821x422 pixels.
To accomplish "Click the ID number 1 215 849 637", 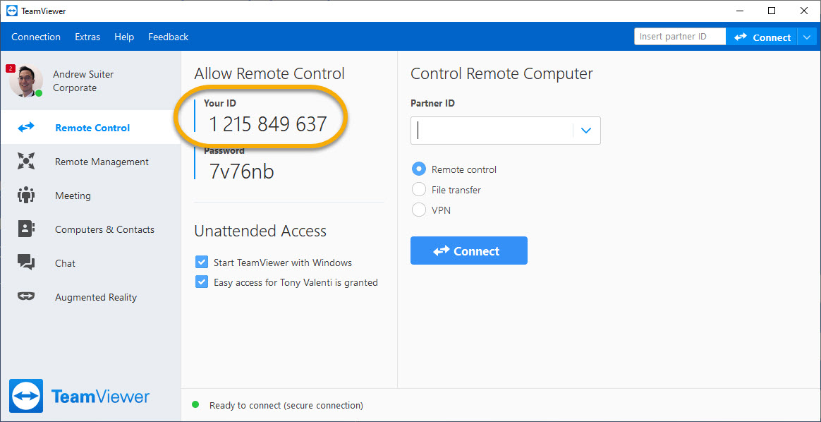I will click(268, 125).
